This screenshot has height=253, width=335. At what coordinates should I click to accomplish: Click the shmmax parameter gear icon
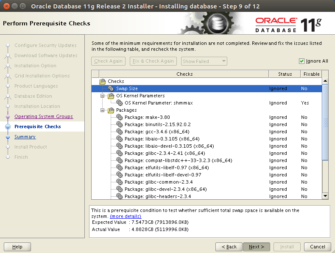click(120, 103)
